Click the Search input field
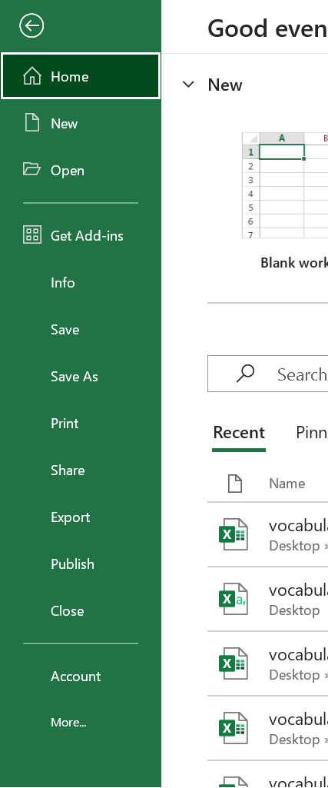Screen dimensions: 328x788 point(268,374)
